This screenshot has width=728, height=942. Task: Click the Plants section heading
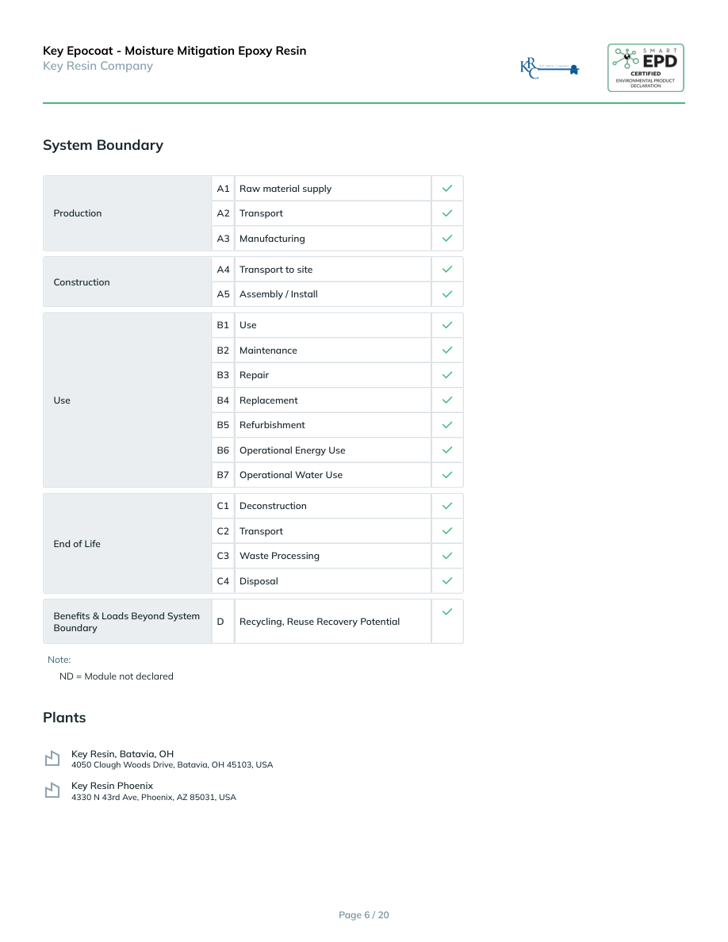(x=64, y=718)
